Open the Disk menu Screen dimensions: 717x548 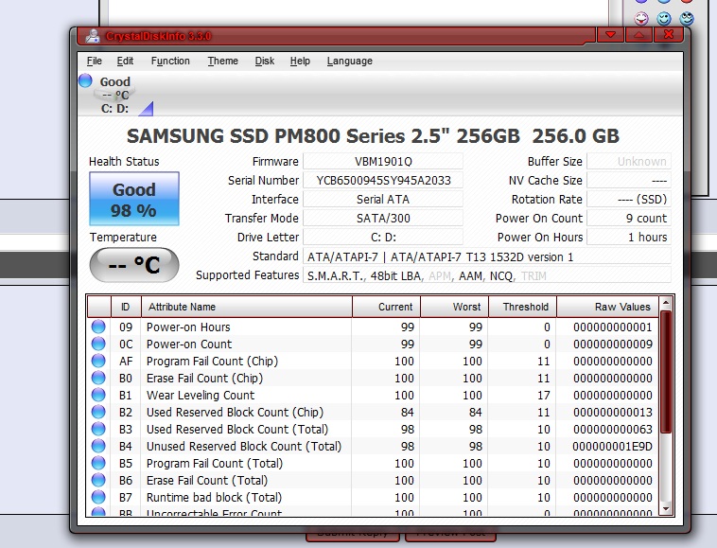264,61
